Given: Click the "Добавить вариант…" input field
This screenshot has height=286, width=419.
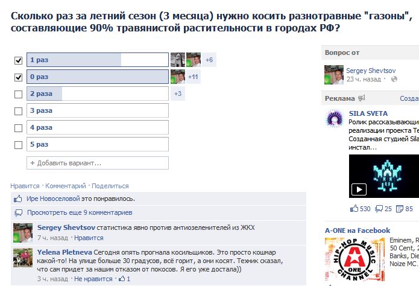Looking at the screenshot, I should point(98,163).
